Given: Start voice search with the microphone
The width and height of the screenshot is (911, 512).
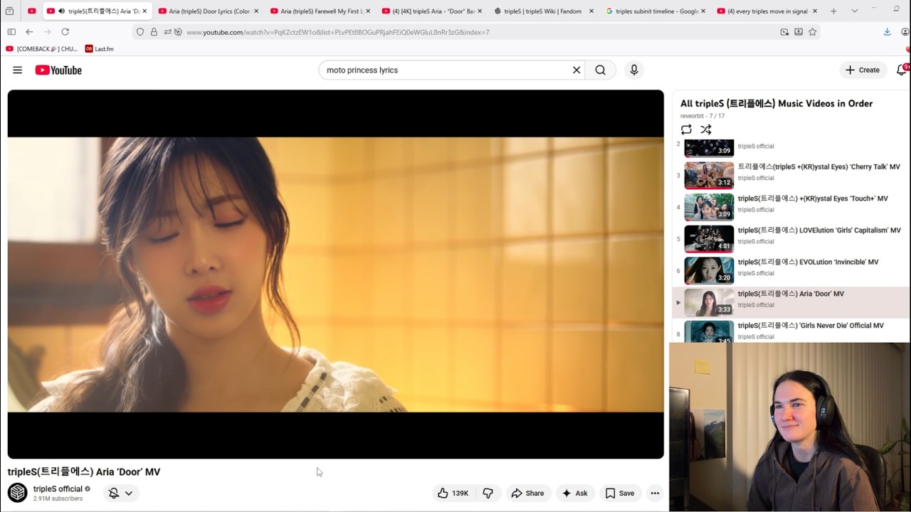Looking at the screenshot, I should coord(634,70).
